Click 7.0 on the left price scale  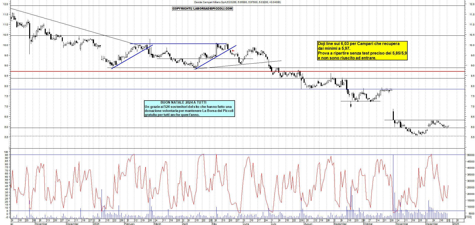[x=6, y=107]
